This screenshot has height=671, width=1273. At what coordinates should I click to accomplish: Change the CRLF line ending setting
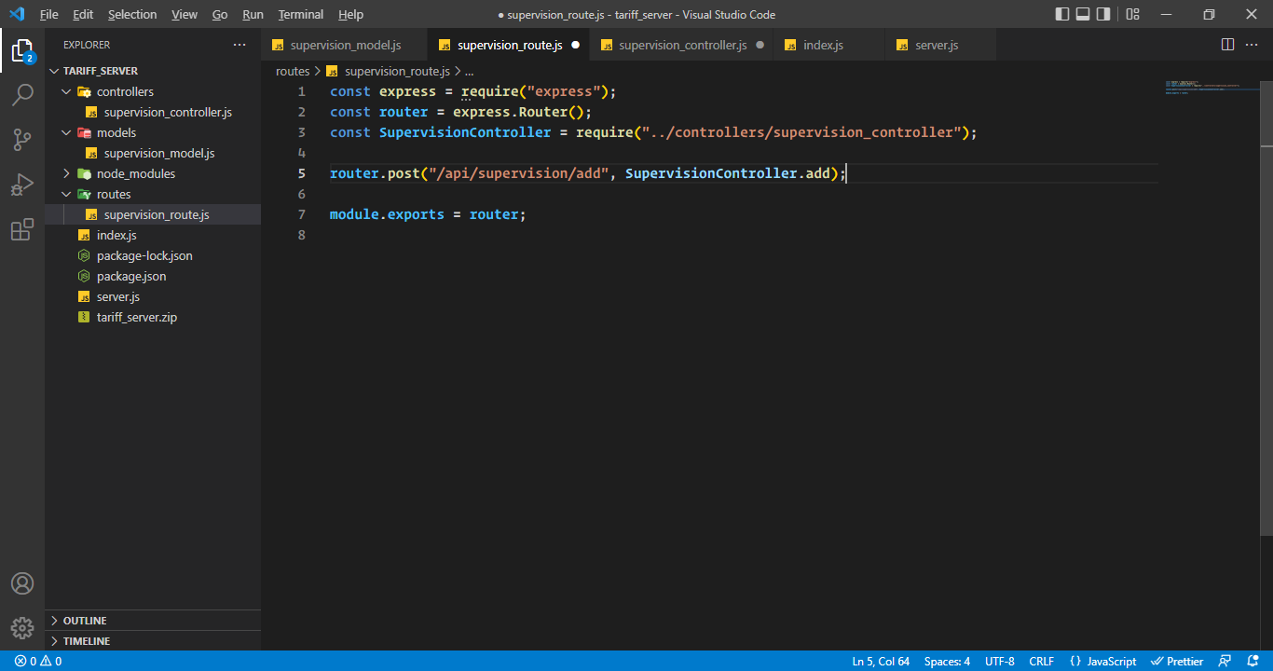pos(1041,661)
